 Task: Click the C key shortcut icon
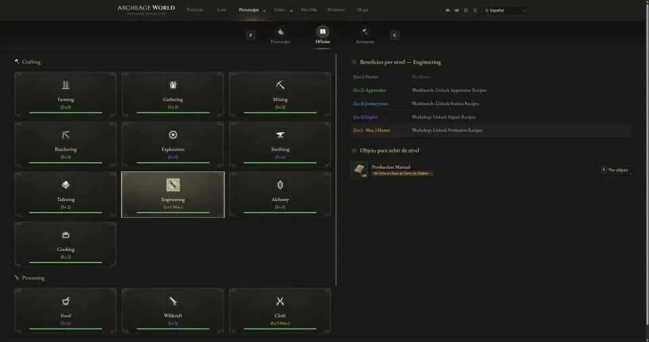click(394, 35)
